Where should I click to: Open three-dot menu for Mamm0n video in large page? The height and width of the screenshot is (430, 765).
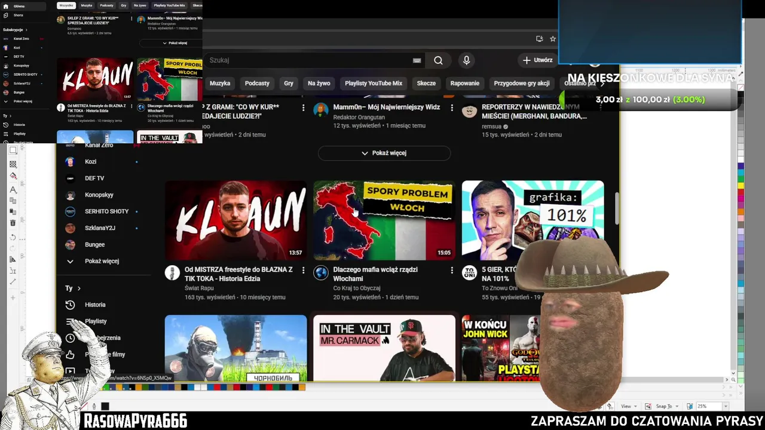[x=451, y=107]
